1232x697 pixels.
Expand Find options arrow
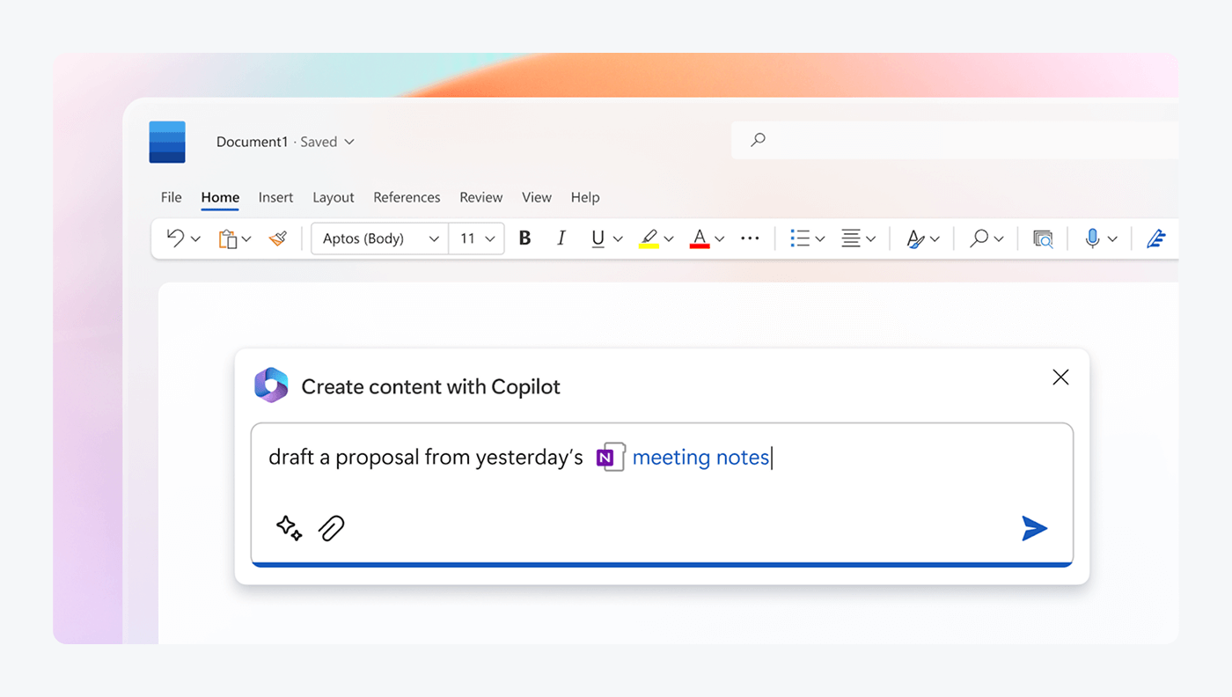pos(999,239)
